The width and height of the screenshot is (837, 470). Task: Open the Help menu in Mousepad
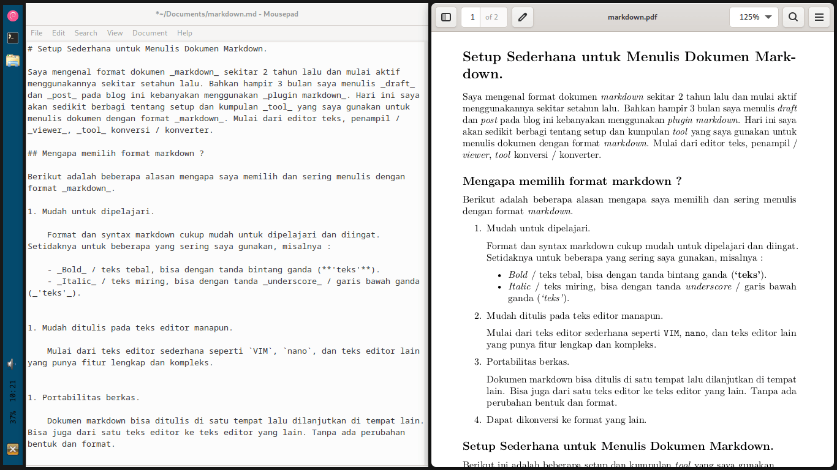(x=184, y=33)
